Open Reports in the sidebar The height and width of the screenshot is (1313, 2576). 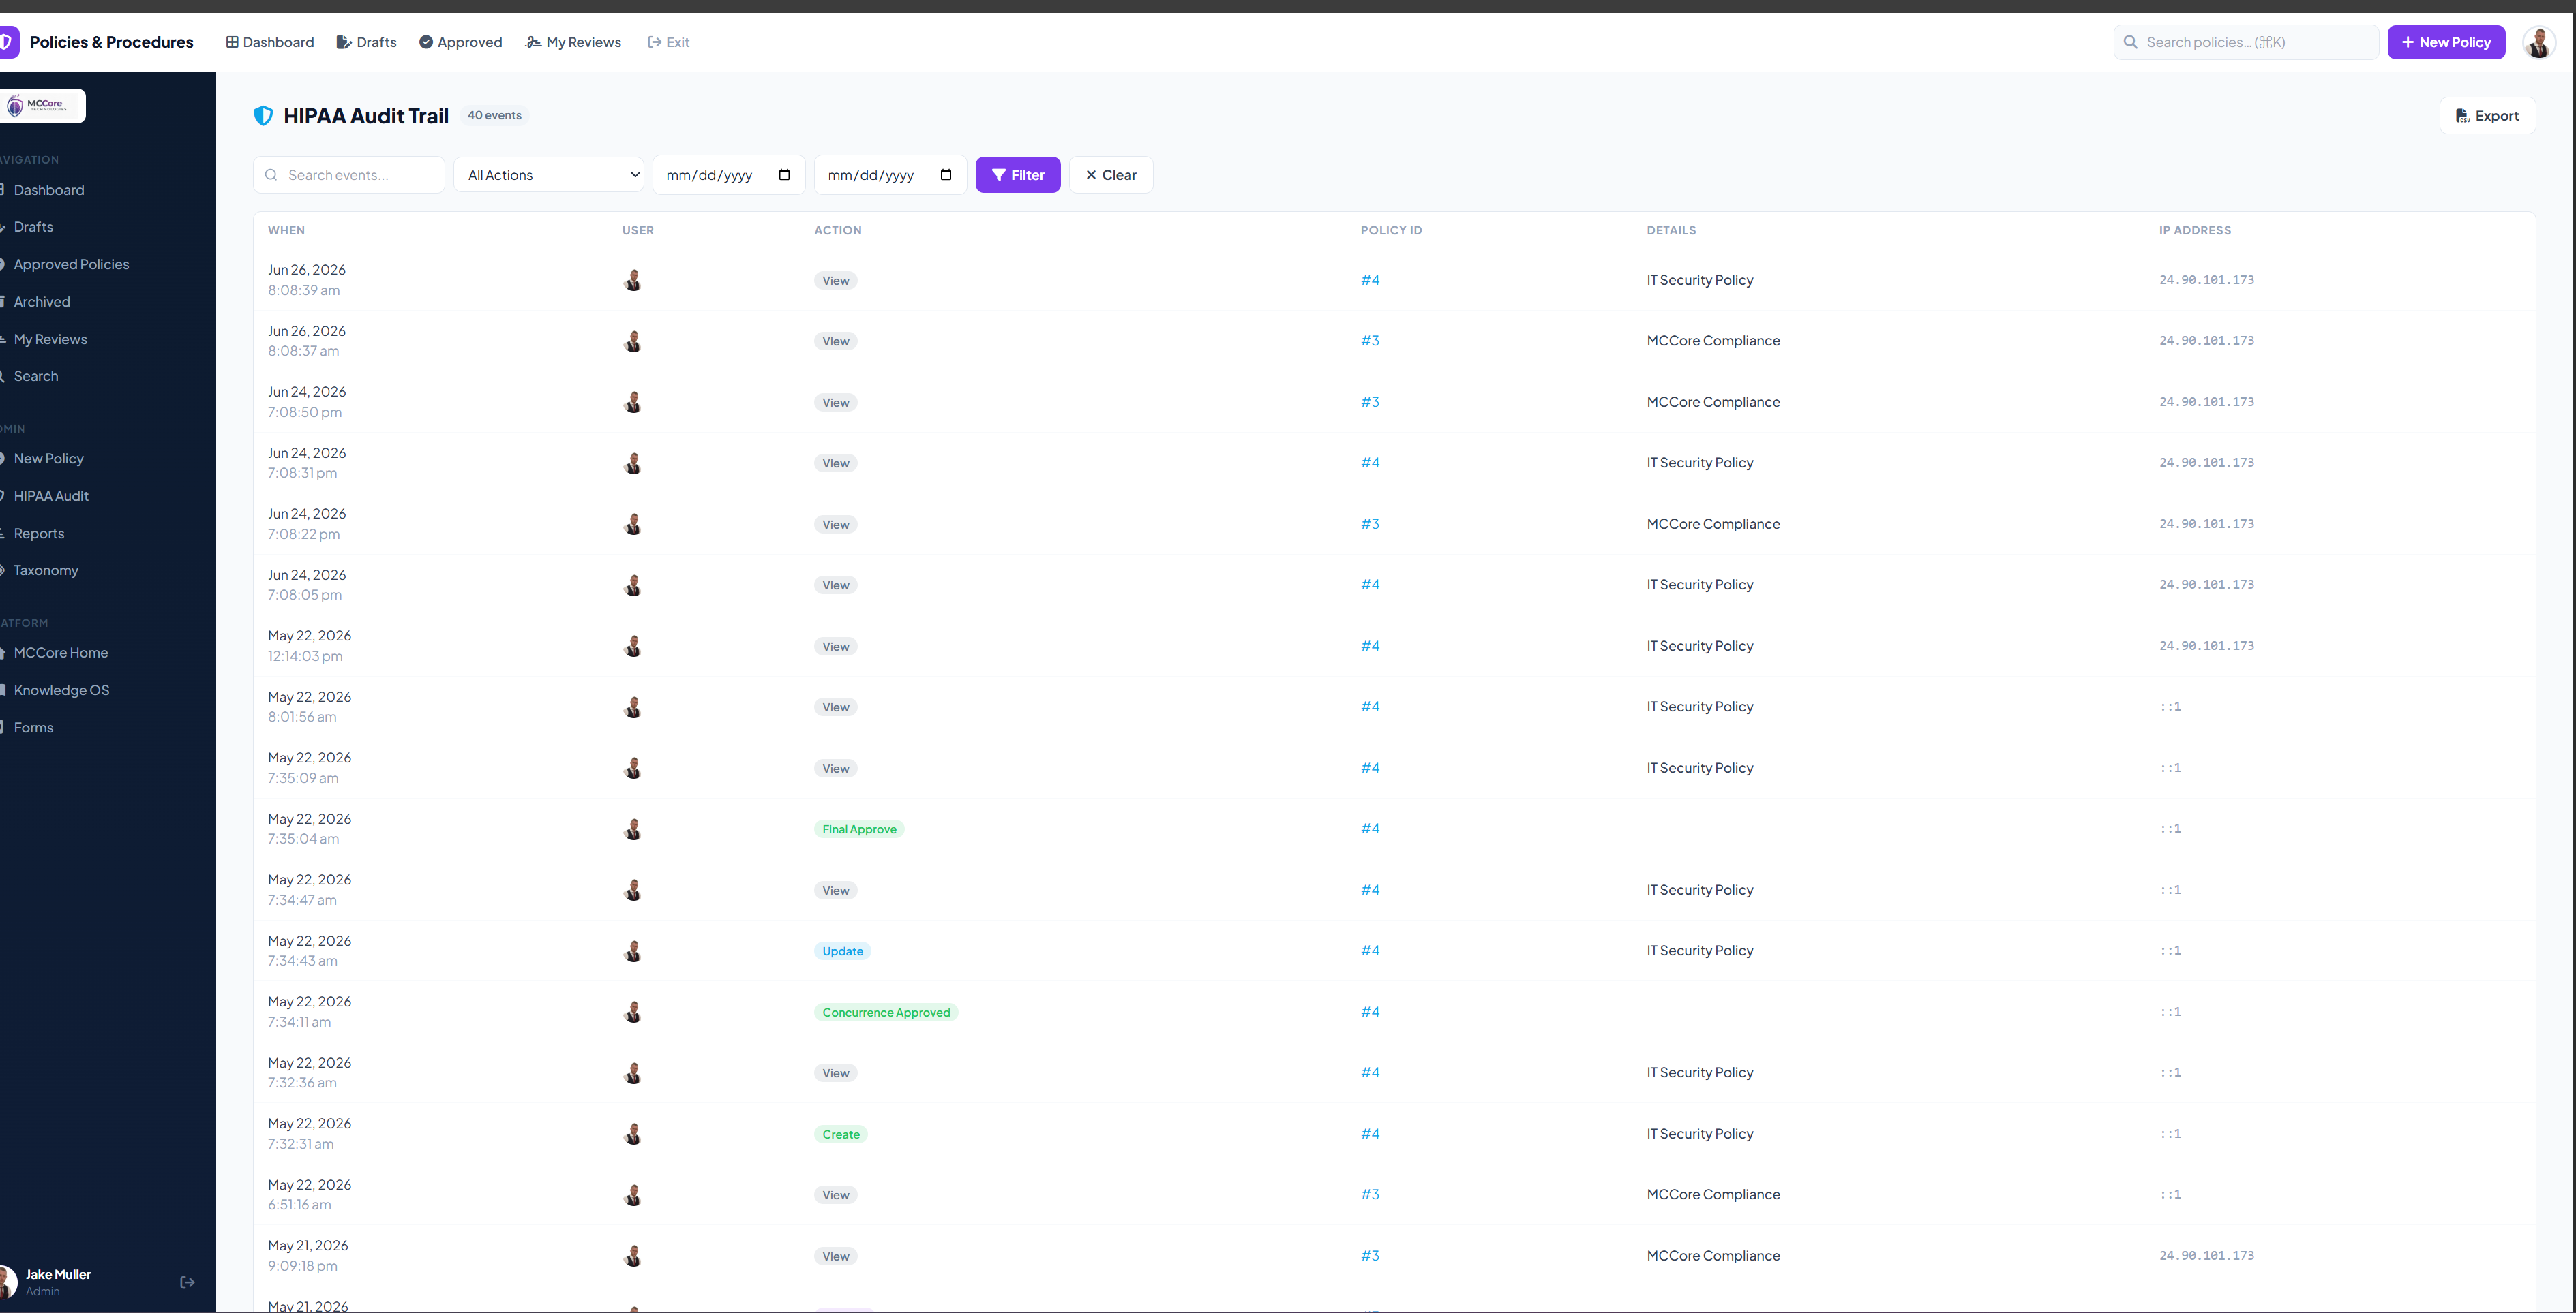click(38, 534)
